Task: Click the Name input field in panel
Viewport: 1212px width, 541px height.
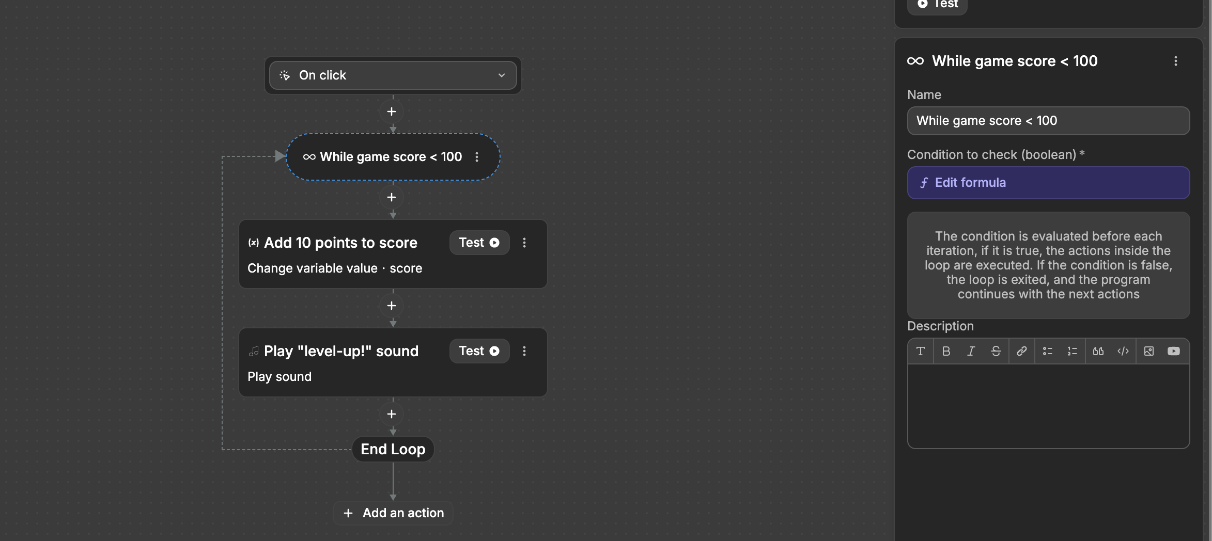Action: 1048,121
